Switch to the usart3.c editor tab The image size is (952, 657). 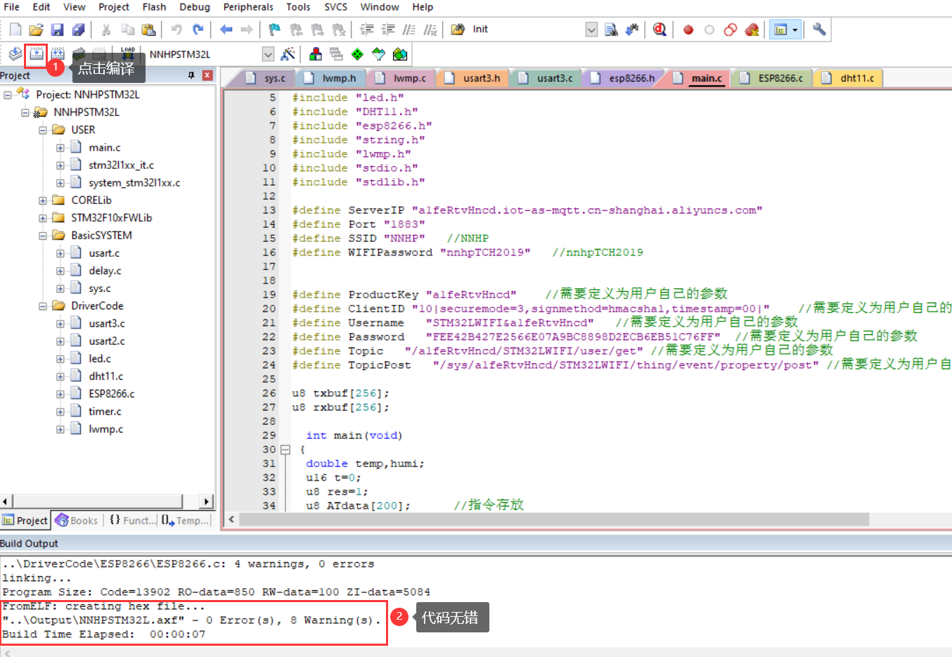[x=547, y=78]
